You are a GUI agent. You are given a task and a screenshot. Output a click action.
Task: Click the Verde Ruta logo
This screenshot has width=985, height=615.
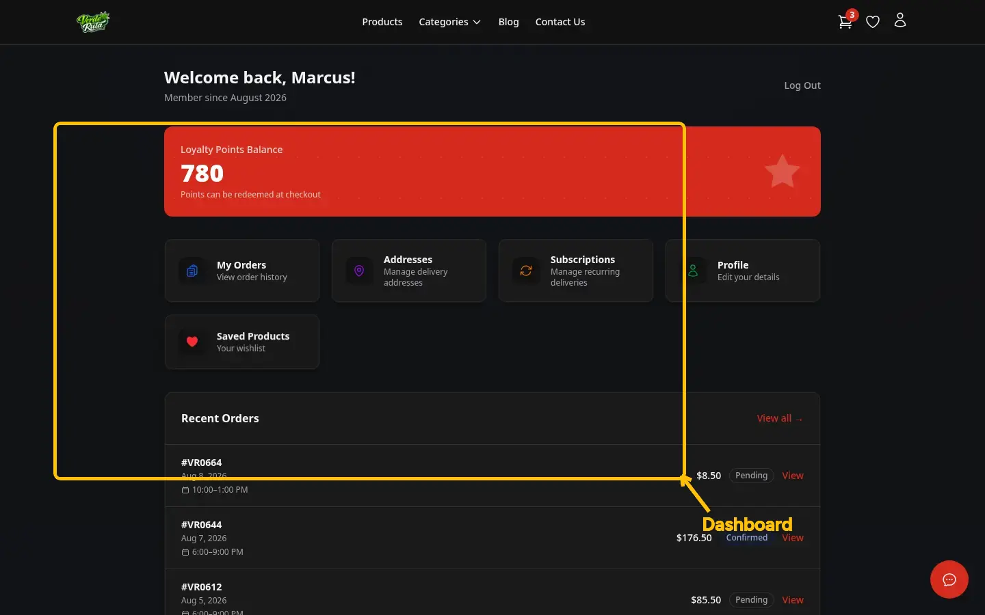93,22
